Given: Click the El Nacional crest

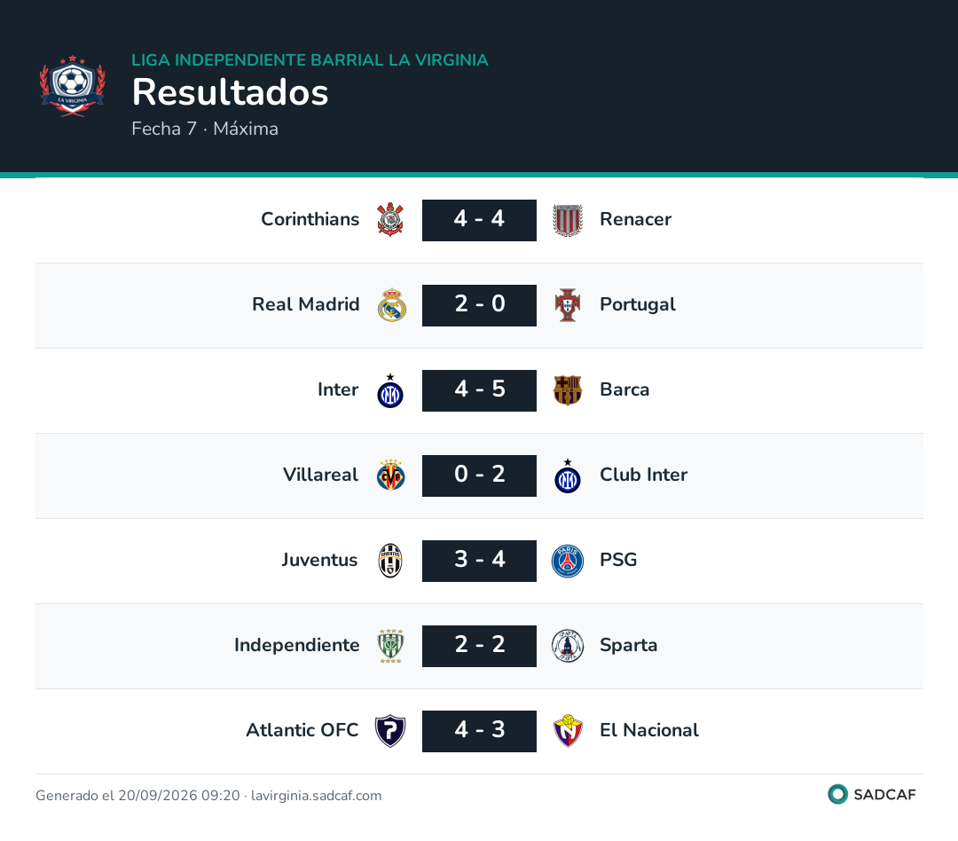Looking at the screenshot, I should (568, 731).
